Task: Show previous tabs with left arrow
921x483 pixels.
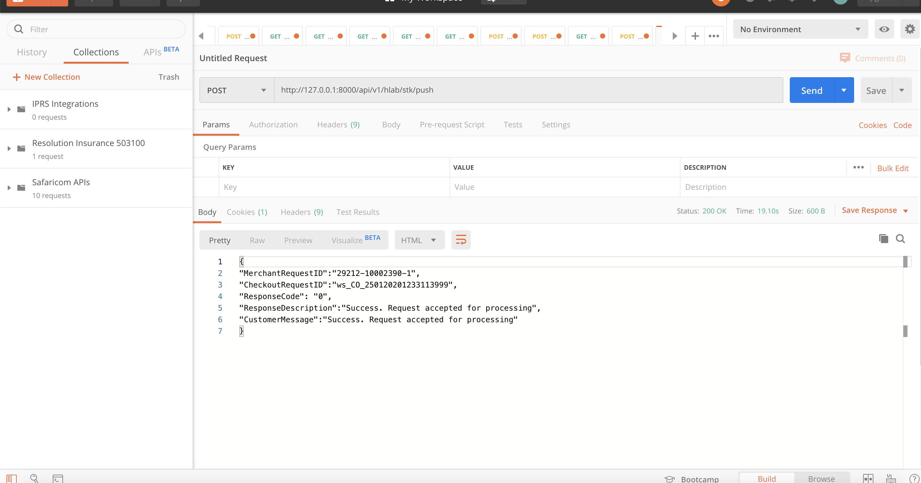Action: click(201, 36)
